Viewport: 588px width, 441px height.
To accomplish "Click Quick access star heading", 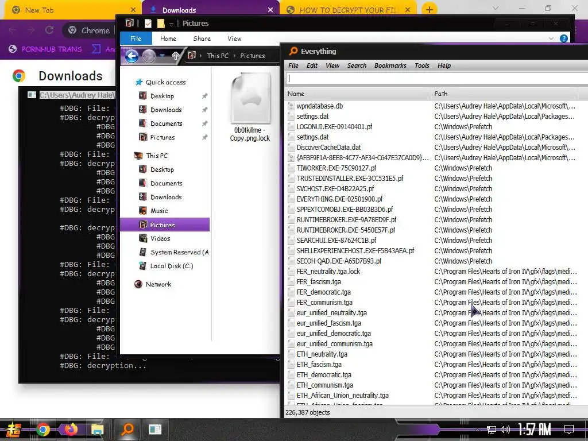I will point(165,82).
